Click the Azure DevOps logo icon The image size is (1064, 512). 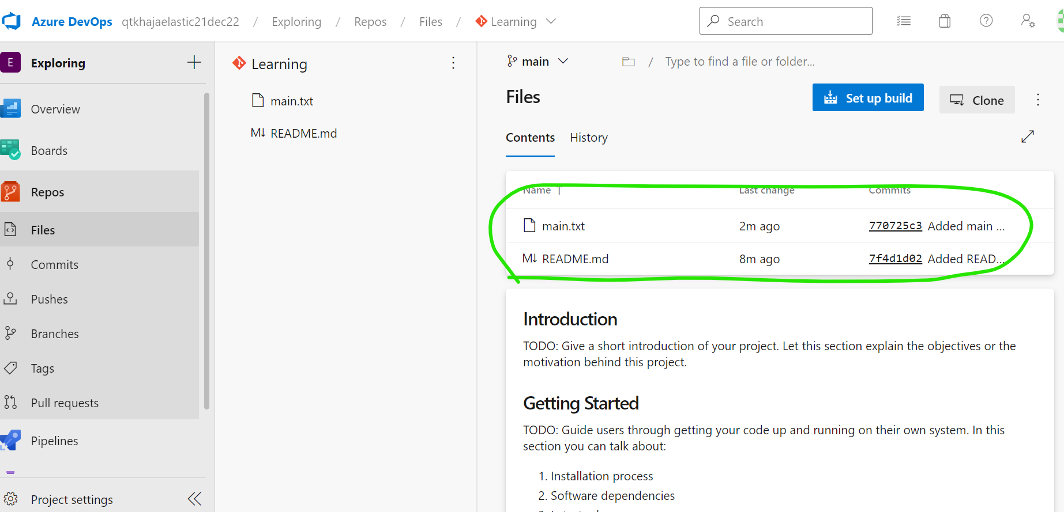pos(12,21)
